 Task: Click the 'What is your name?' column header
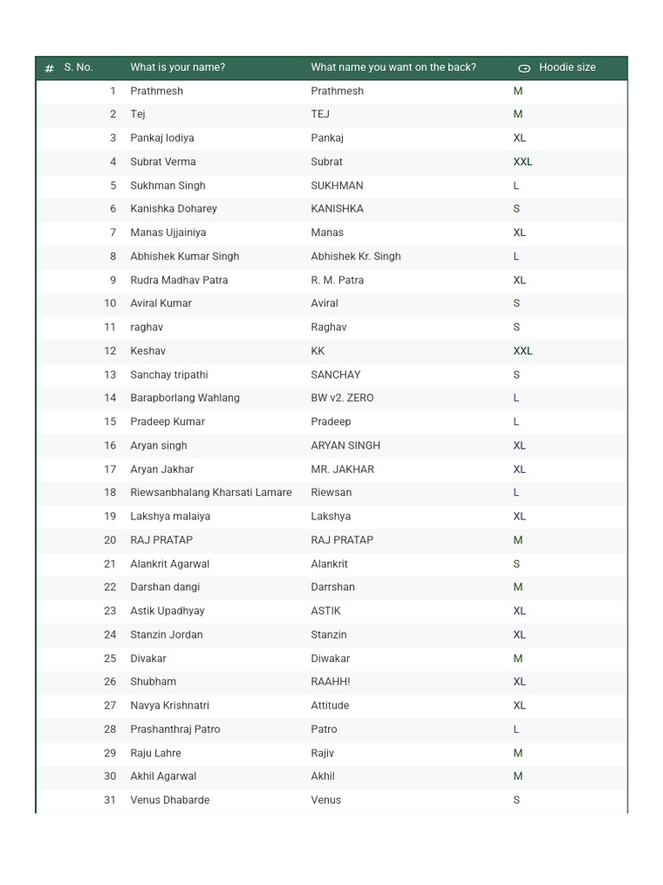[x=178, y=67]
